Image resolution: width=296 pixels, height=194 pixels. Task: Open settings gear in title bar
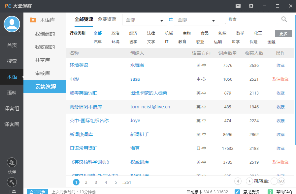[x=251, y=6]
